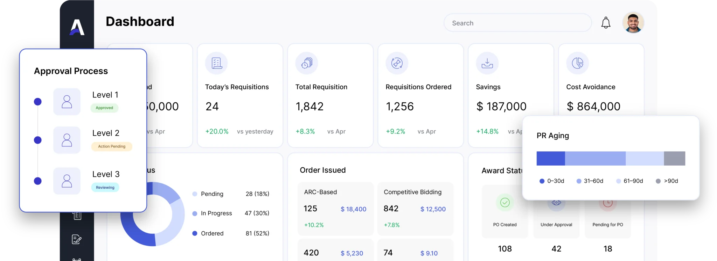This screenshot has width=717, height=261.
Task: Open the Competitive Bidding card
Action: [416, 209]
